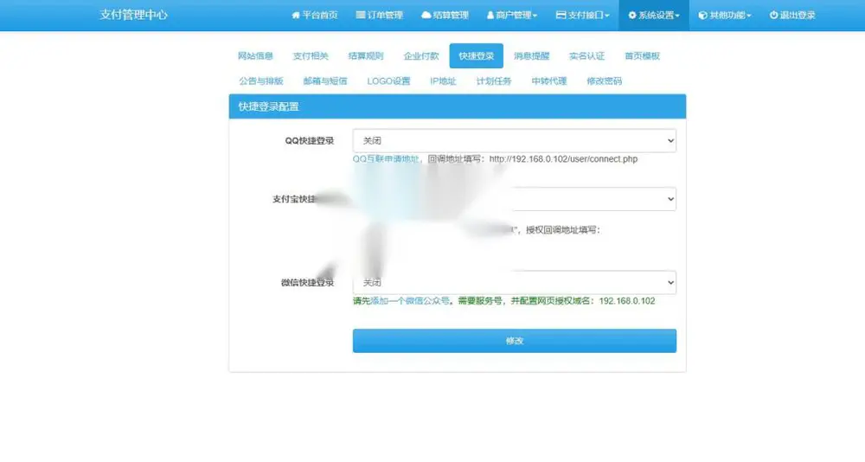Image resolution: width=865 pixels, height=462 pixels.
Task: Switch to the 中转代理 tab
Action: coord(549,81)
